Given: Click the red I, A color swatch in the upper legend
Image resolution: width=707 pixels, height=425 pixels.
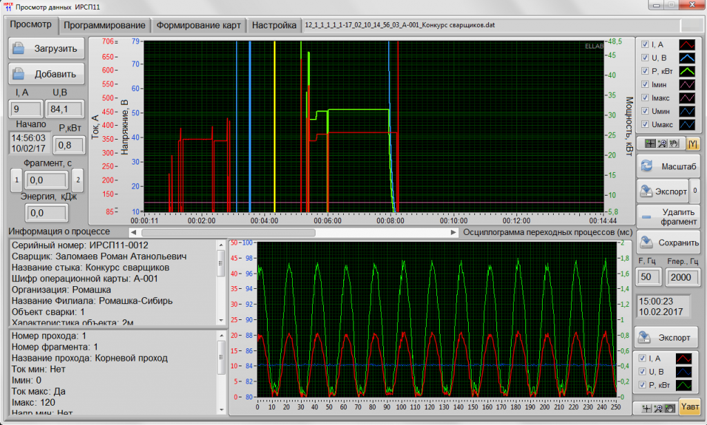Looking at the screenshot, I should point(687,45).
